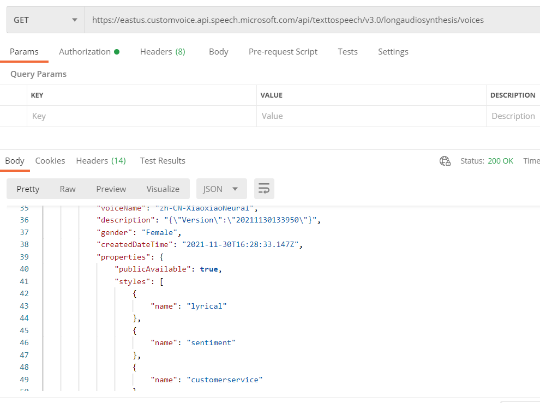Screen dimensions: 540x403
Task: Toggle the line wrap icon
Action: [x=264, y=189]
